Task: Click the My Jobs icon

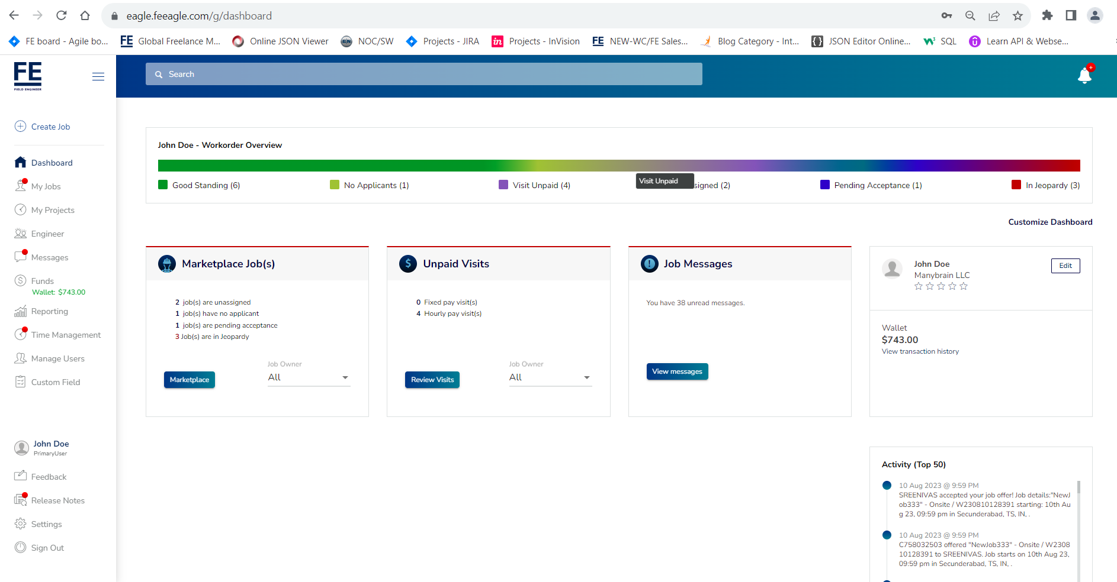Action: point(21,185)
